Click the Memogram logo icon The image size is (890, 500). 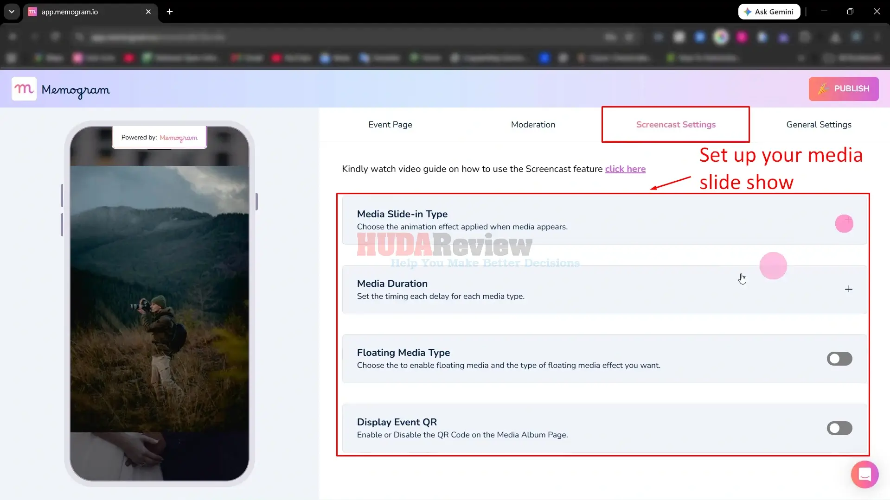tap(24, 89)
